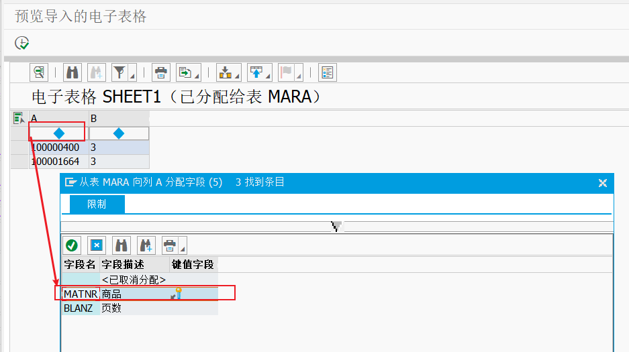Click the Print icon in the spreadsheet toolbar
This screenshot has width=629, height=352.
coord(161,72)
